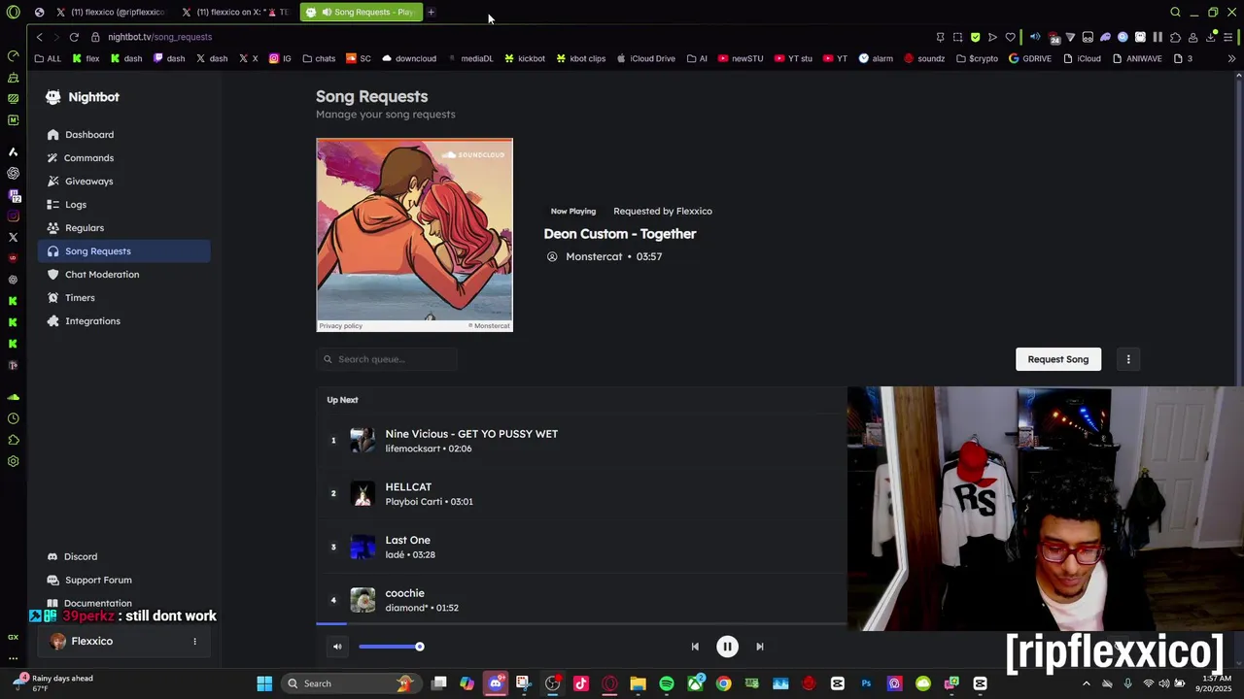Open the Regulars section

pyautogui.click(x=123, y=228)
